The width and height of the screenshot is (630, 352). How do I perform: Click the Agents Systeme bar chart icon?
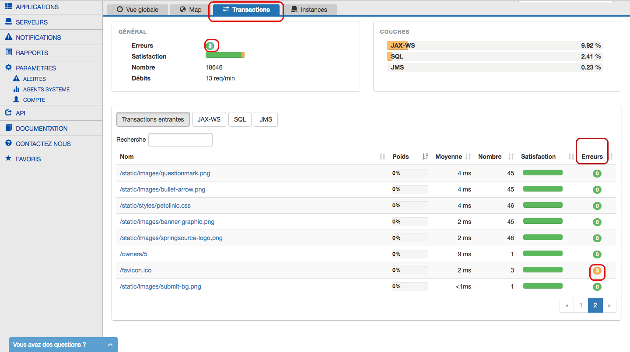[x=17, y=89]
